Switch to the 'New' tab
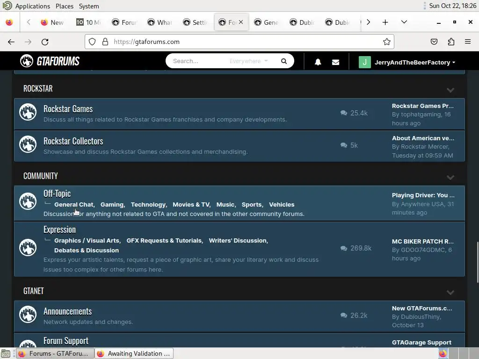This screenshot has width=479, height=359. [53, 22]
